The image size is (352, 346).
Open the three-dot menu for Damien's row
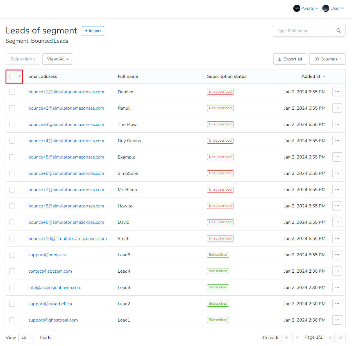tap(337, 92)
